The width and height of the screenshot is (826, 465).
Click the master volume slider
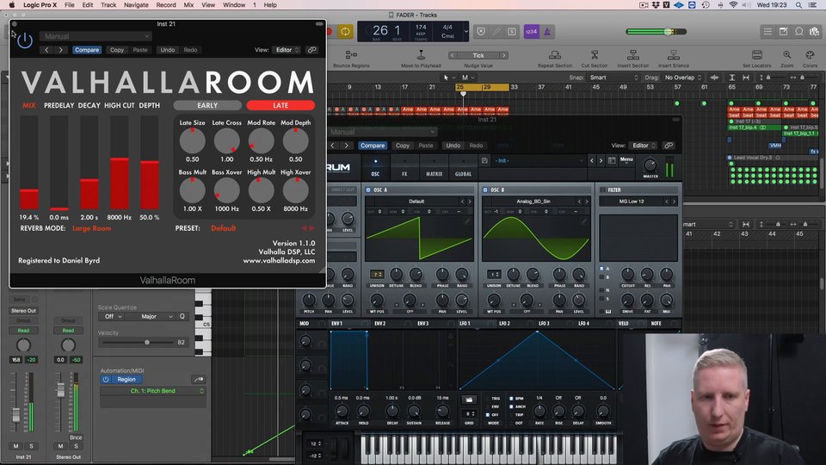[656, 32]
